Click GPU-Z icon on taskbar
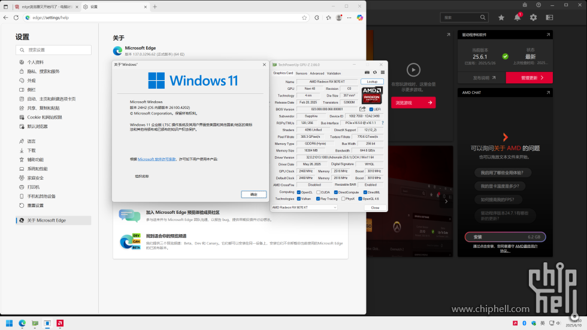Screen dimensions: 587x330 tap(35, 323)
